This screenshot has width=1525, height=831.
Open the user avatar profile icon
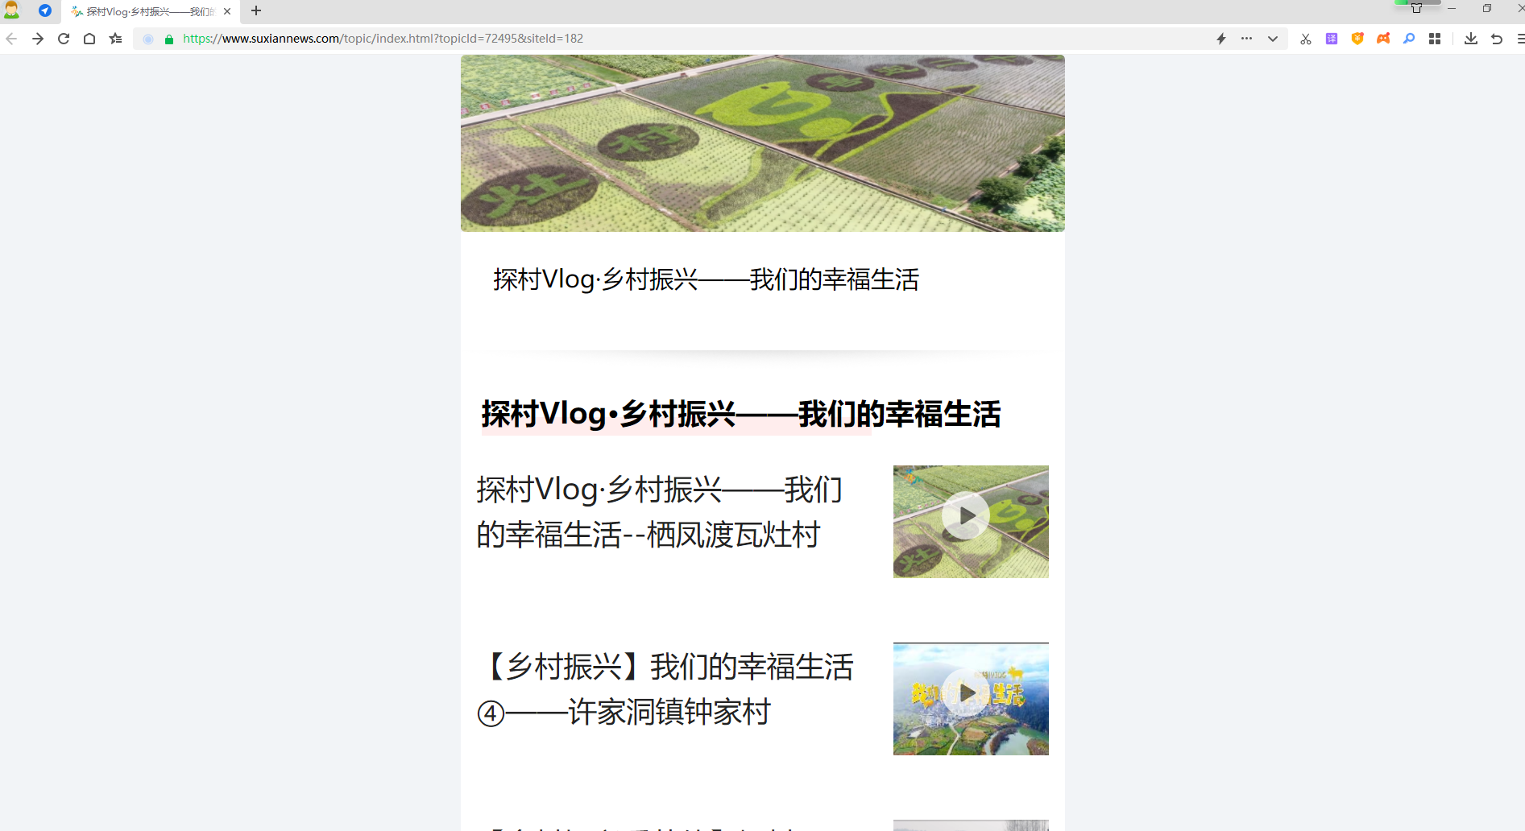click(x=11, y=10)
